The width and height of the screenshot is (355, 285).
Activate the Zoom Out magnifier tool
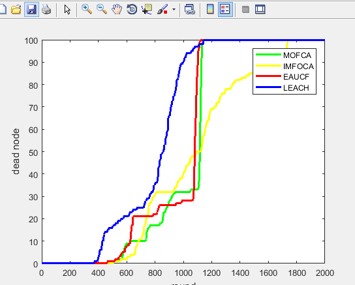(x=102, y=10)
